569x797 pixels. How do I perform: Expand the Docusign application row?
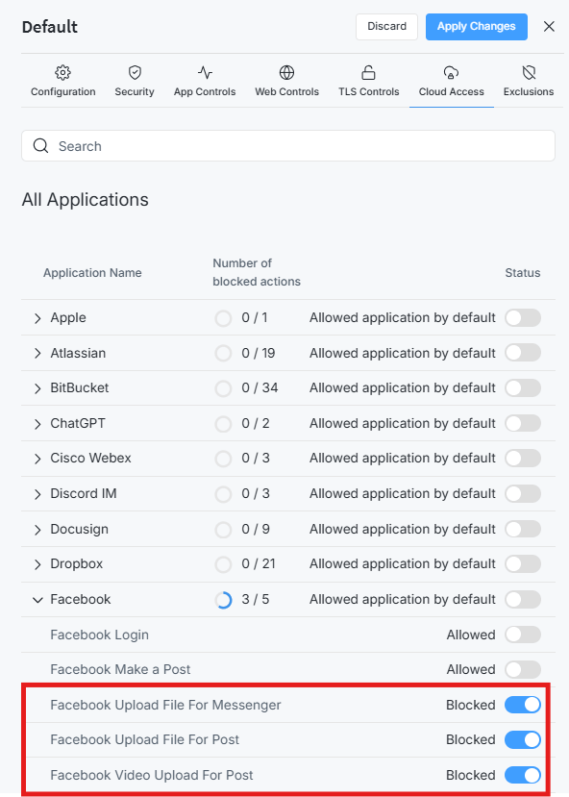(x=37, y=530)
